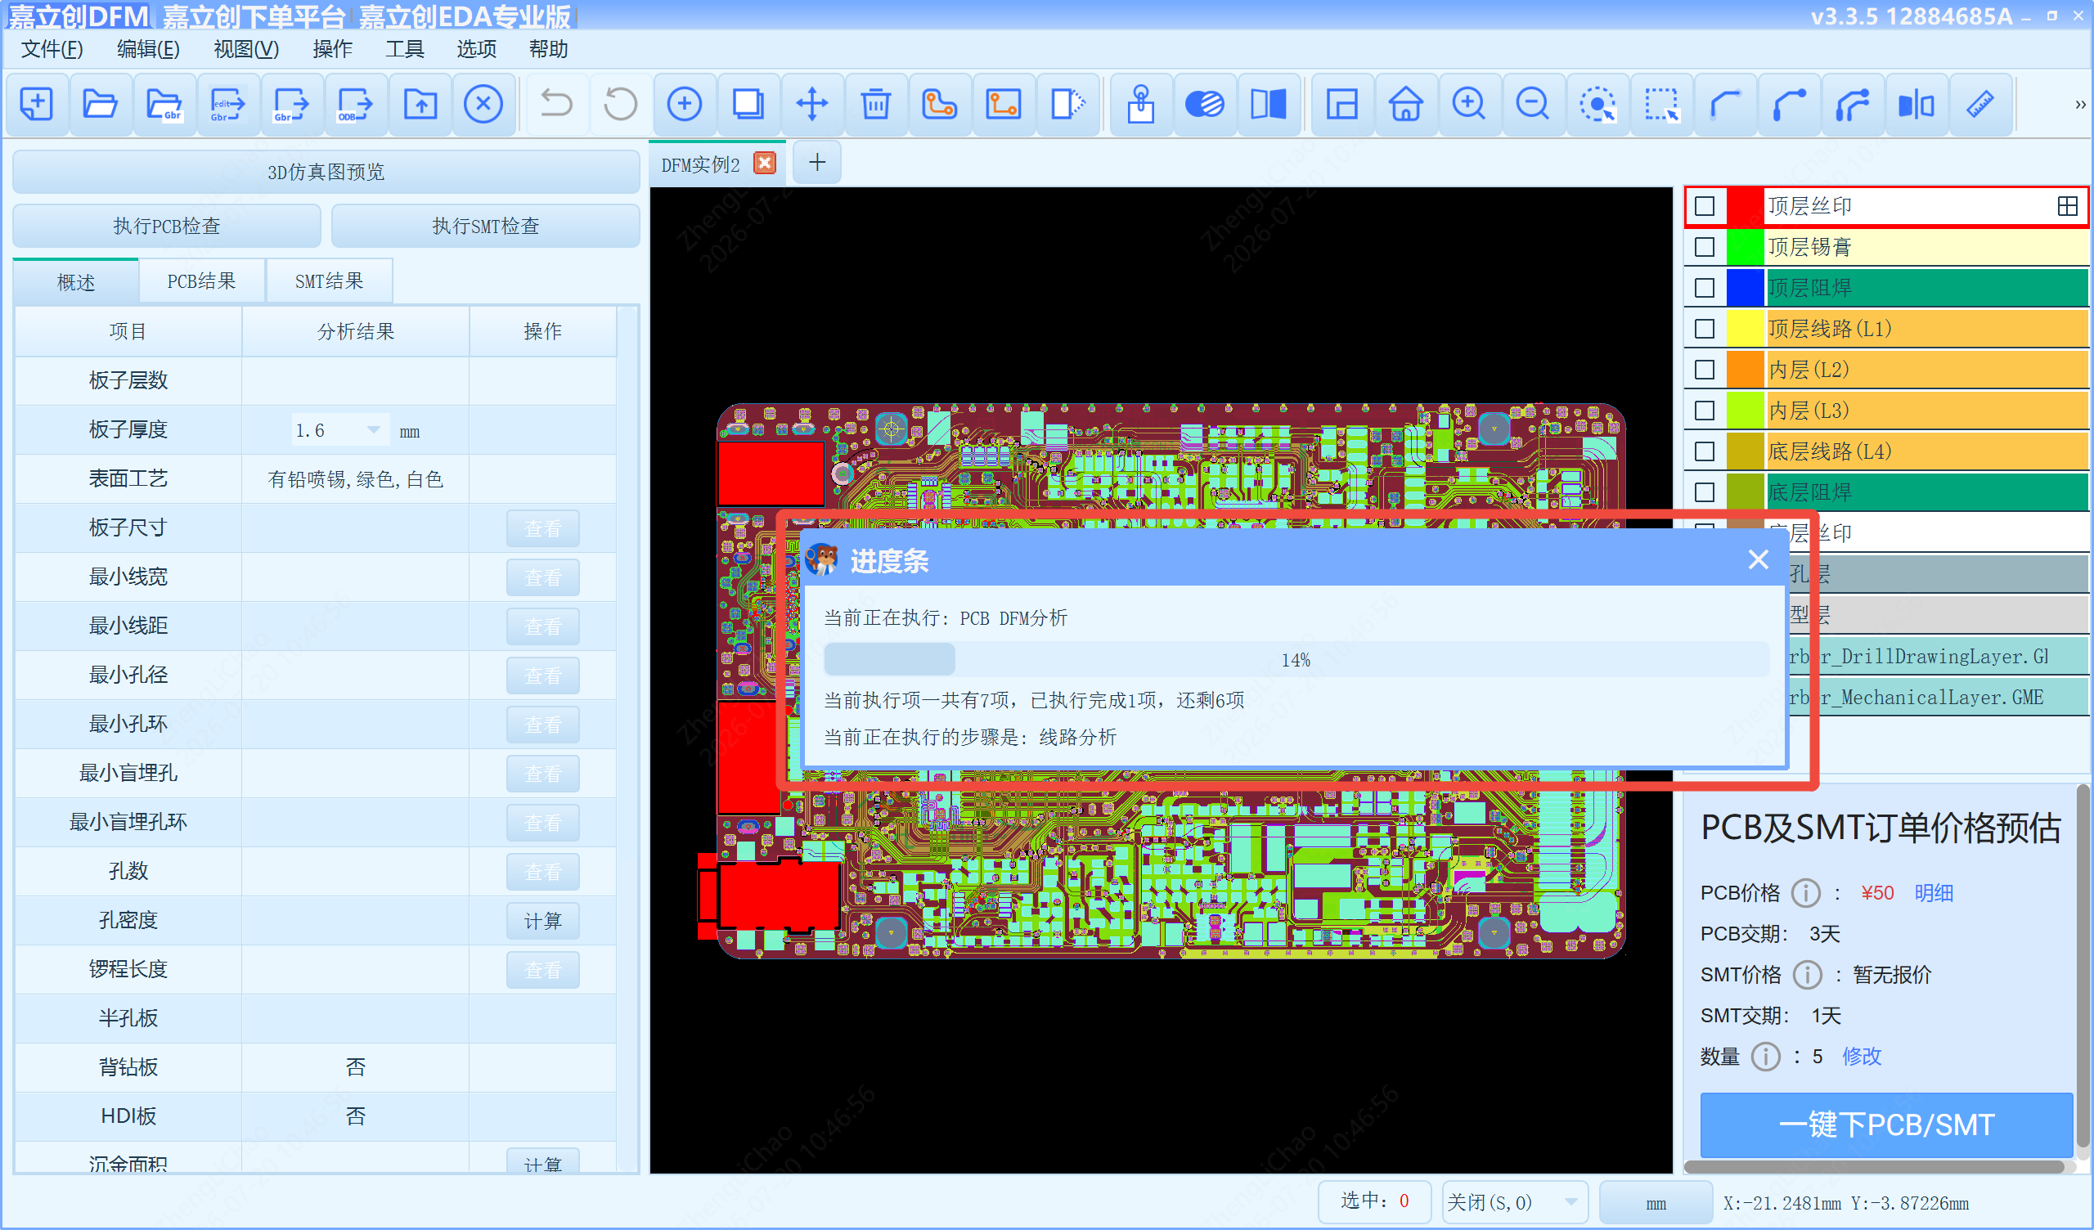Click the red 顶层丝印 color swatch
Viewport: 2094px width, 1230px height.
[1745, 206]
